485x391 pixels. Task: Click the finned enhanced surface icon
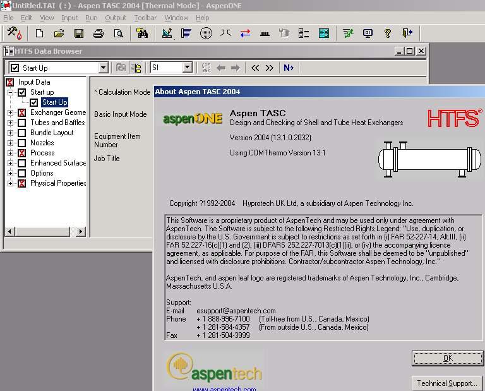(x=265, y=33)
